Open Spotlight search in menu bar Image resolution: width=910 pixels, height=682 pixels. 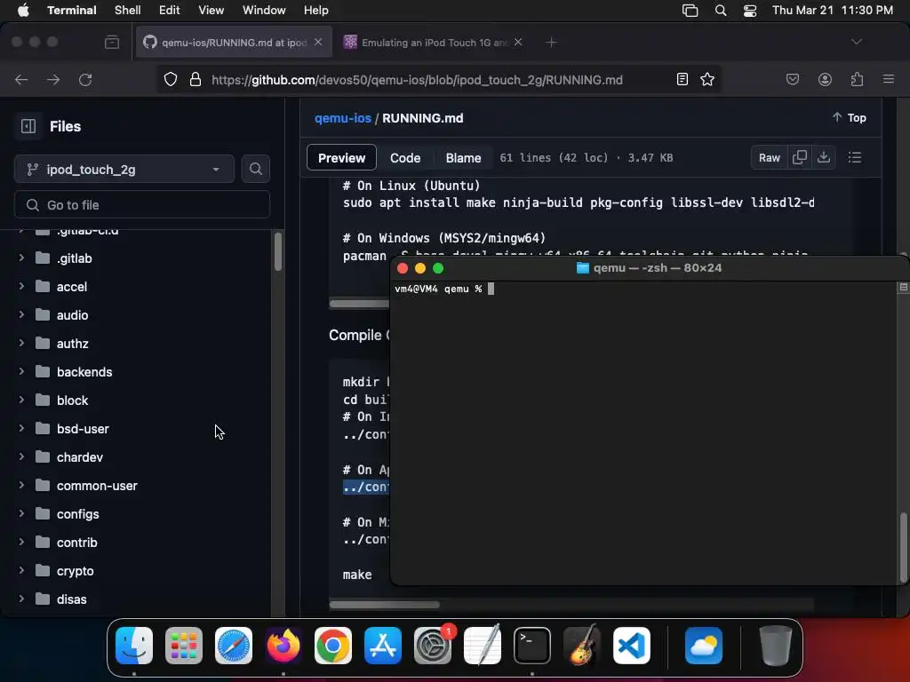(720, 11)
